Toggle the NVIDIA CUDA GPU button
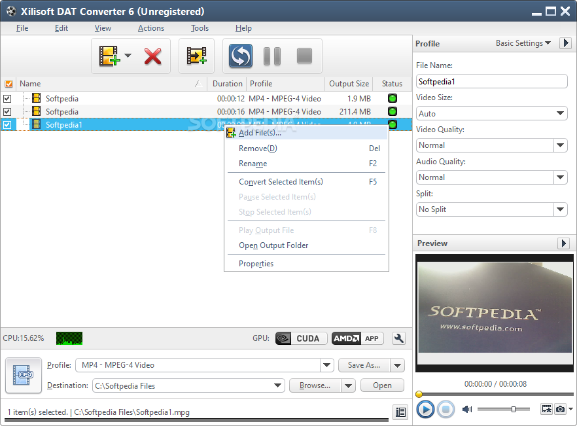This screenshot has width=577, height=426. pyautogui.click(x=301, y=338)
